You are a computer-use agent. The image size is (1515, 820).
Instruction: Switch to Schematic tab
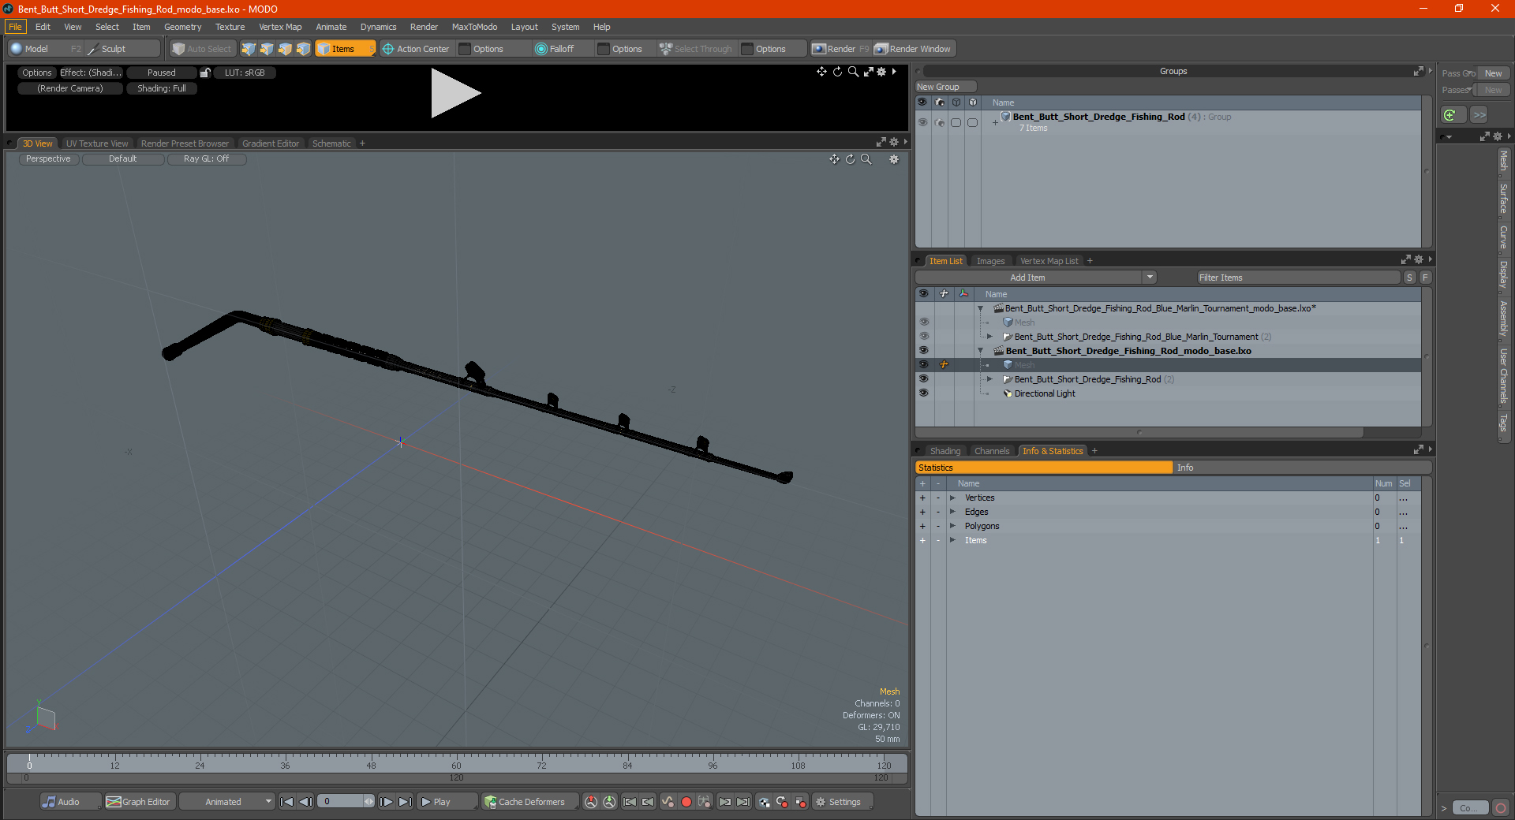coord(331,143)
